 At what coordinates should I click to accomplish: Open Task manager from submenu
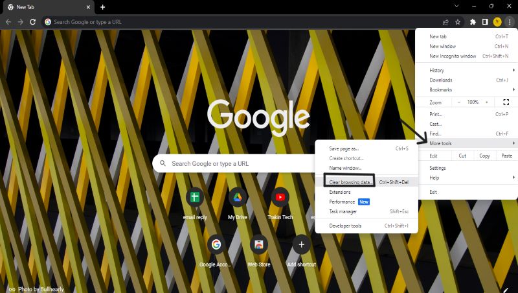pos(366,211)
